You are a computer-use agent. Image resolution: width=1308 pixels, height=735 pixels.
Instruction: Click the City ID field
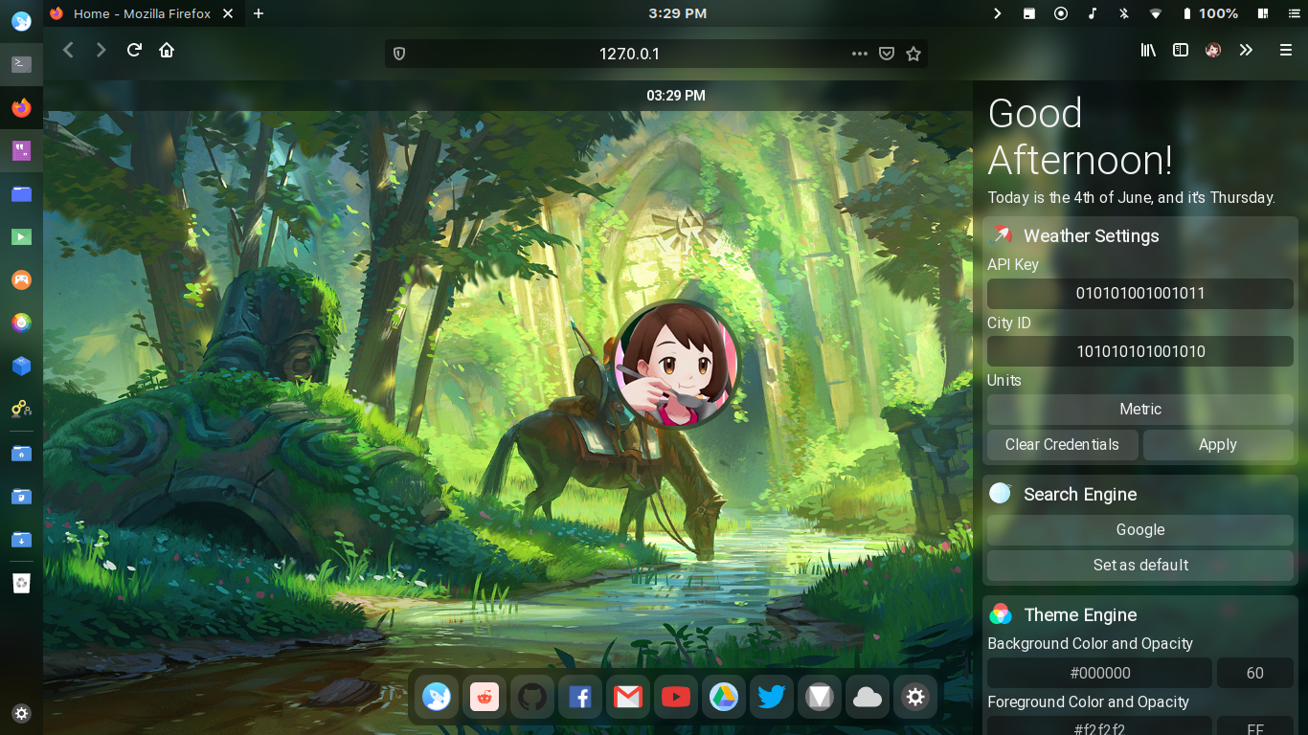point(1140,351)
